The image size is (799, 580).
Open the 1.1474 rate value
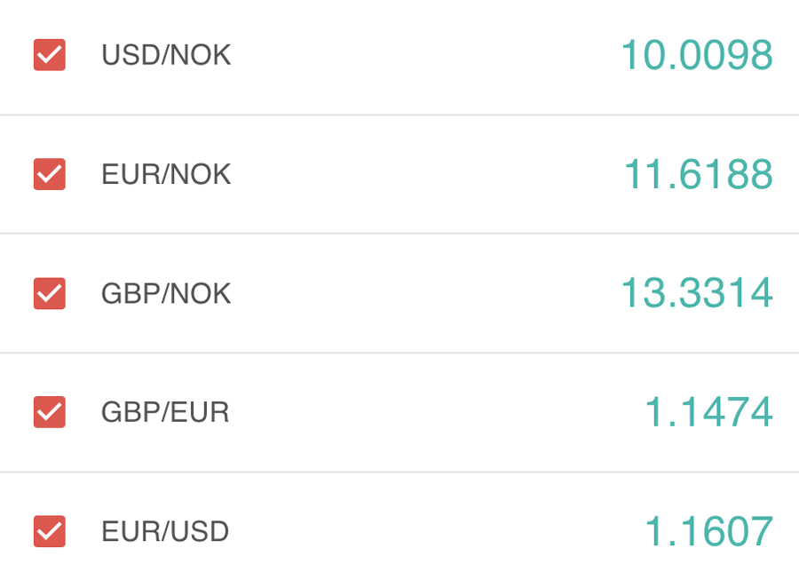708,412
